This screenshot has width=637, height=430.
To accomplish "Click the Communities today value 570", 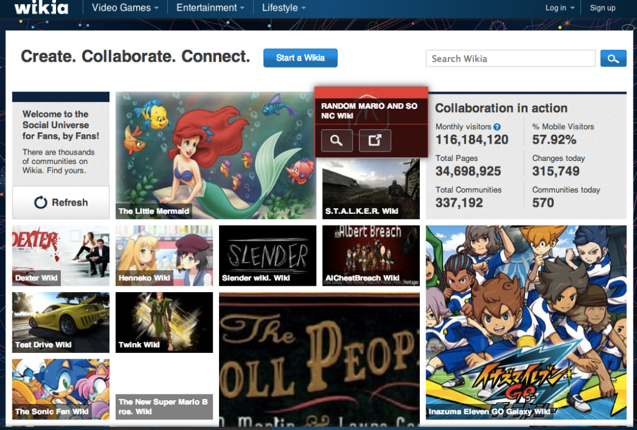I will point(543,203).
